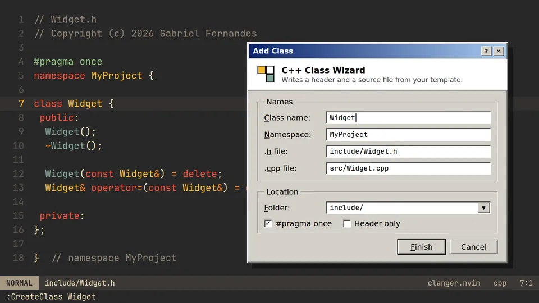Click the NORMAL mode indicator in statusline
539x303 pixels.
point(19,283)
